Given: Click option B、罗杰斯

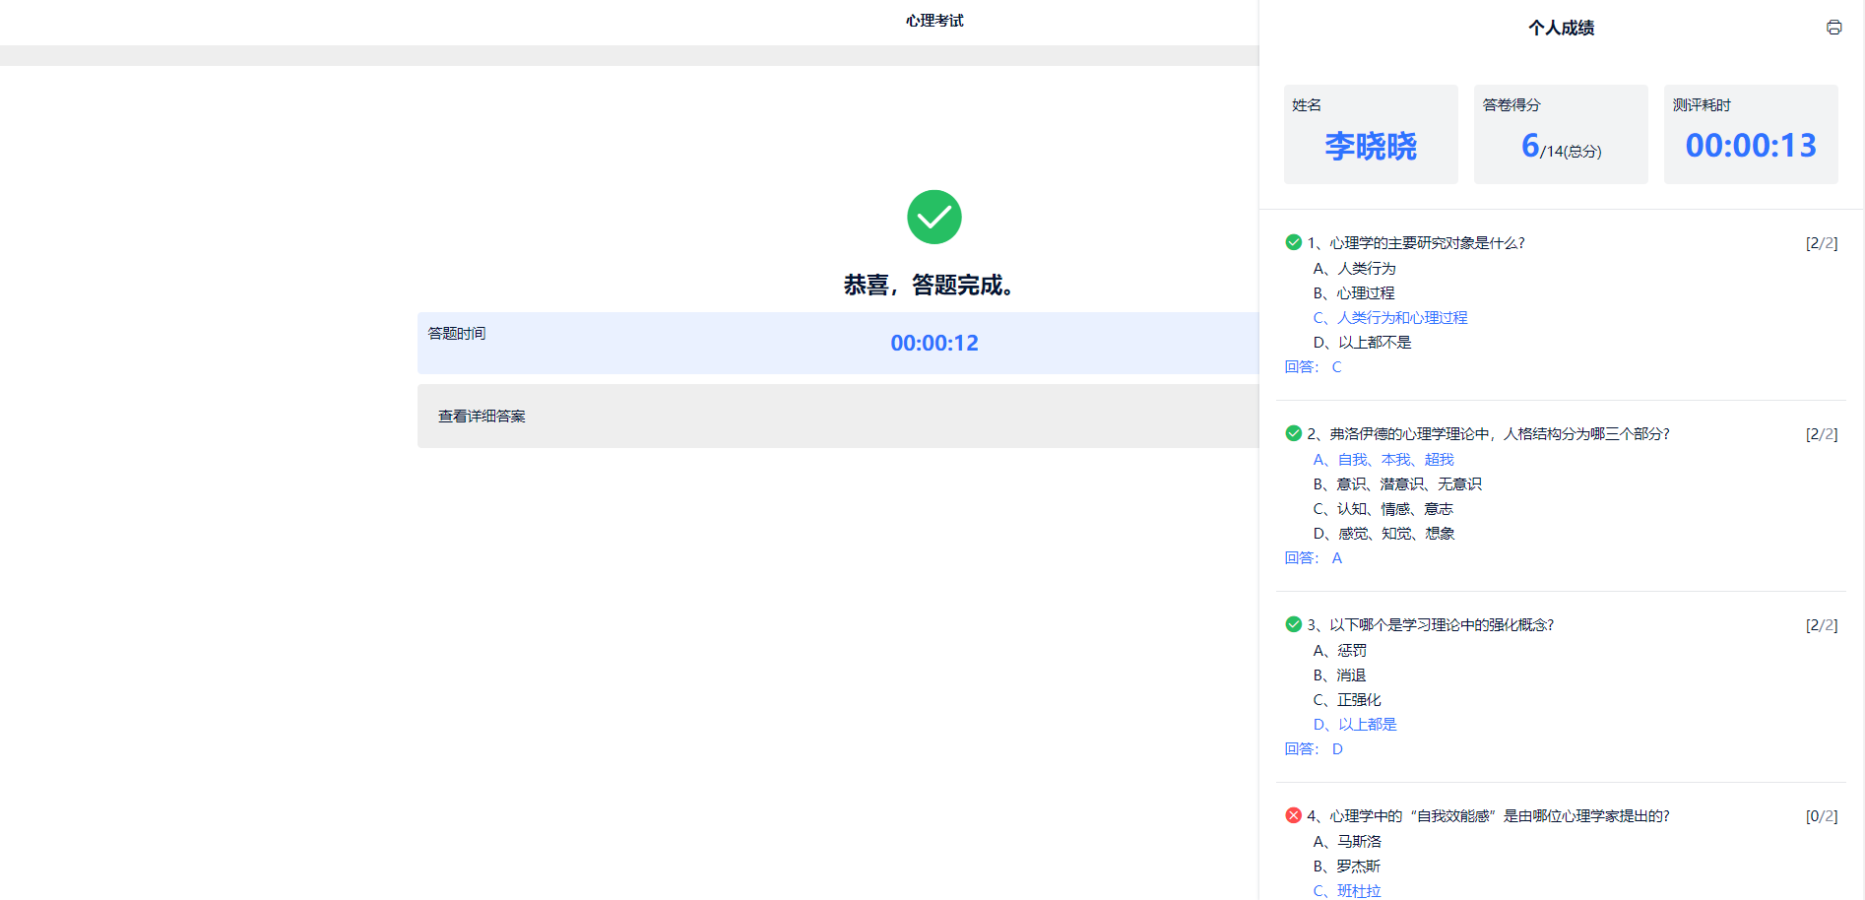Looking at the screenshot, I should (x=1347, y=866).
